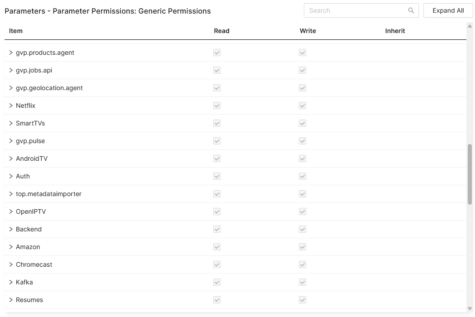Image resolution: width=475 pixels, height=317 pixels.
Task: Click the Read column header
Action: (x=221, y=31)
